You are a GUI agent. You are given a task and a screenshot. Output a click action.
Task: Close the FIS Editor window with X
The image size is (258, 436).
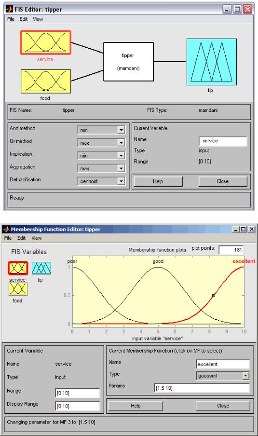tap(247, 10)
